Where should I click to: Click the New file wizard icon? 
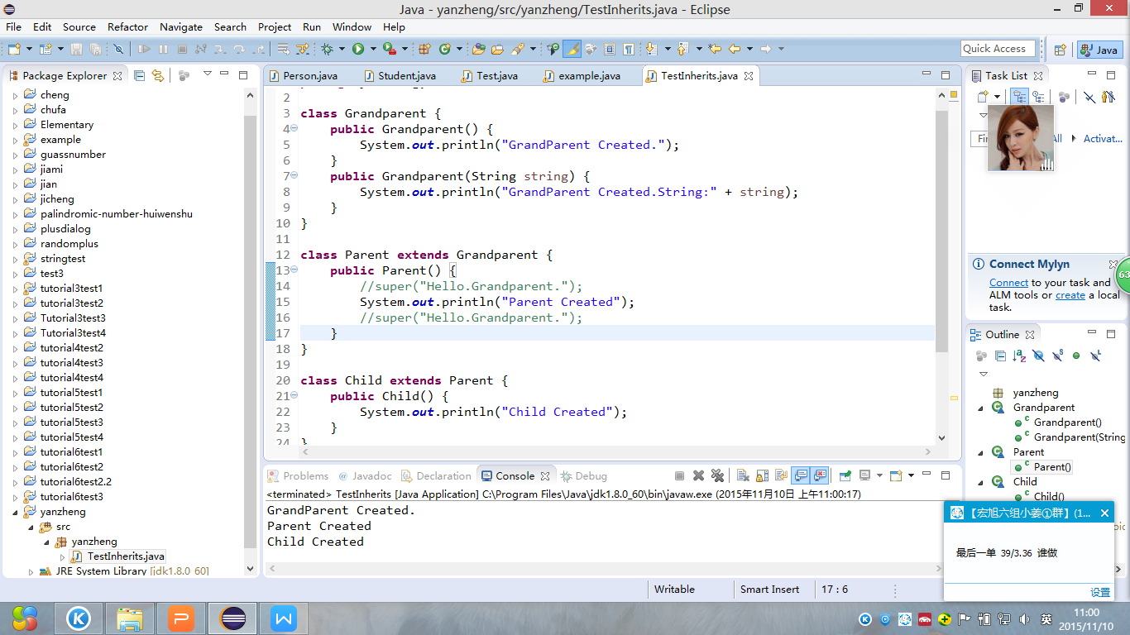13,49
